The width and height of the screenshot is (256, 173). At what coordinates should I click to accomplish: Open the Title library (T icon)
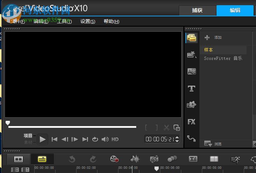191,88
